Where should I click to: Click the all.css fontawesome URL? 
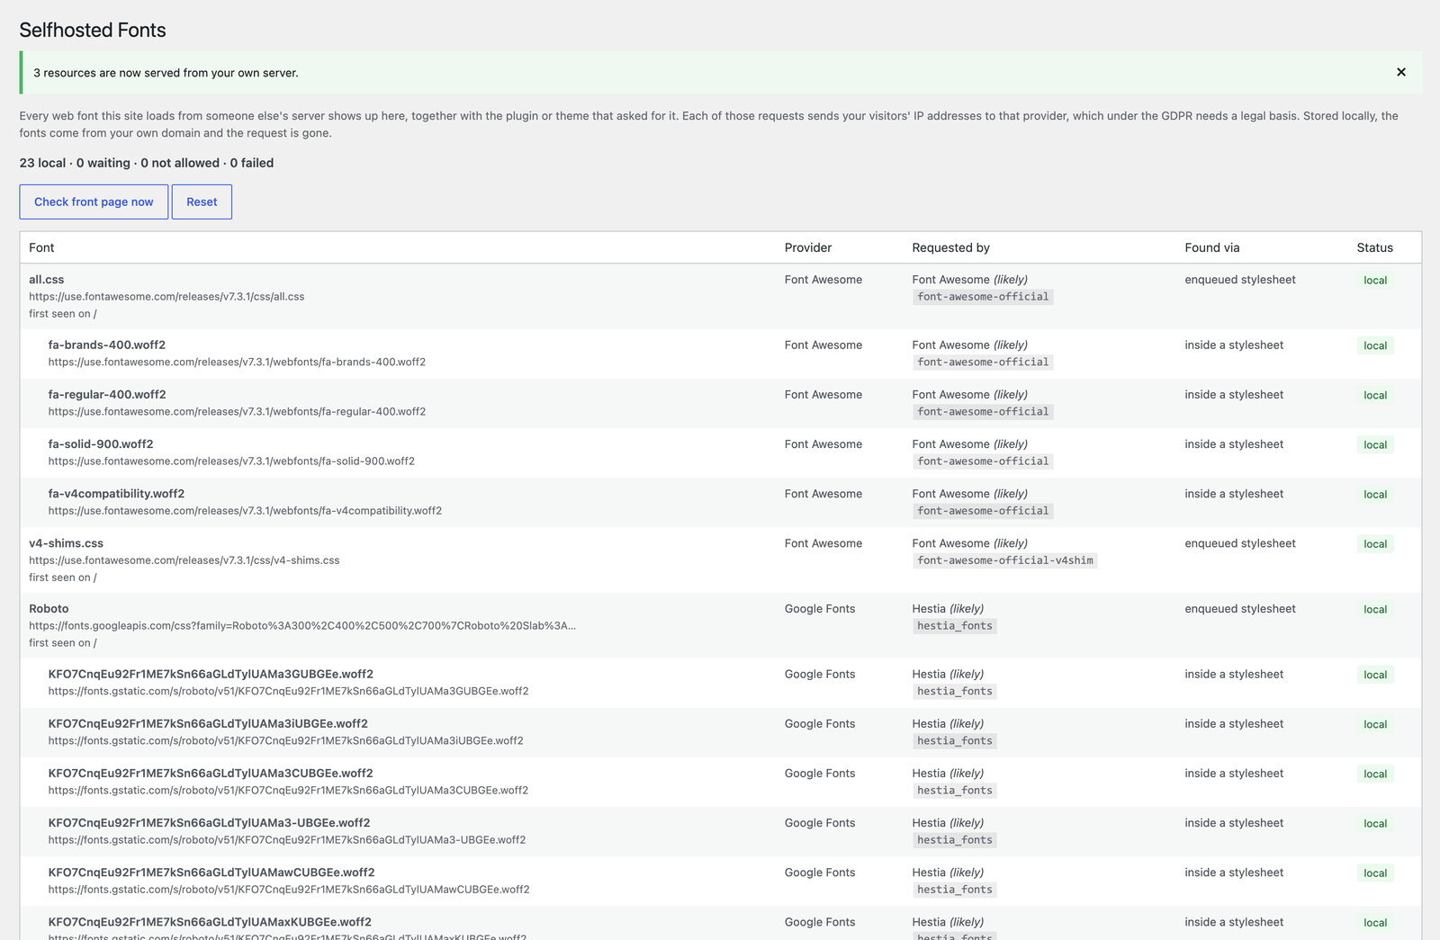pos(166,297)
